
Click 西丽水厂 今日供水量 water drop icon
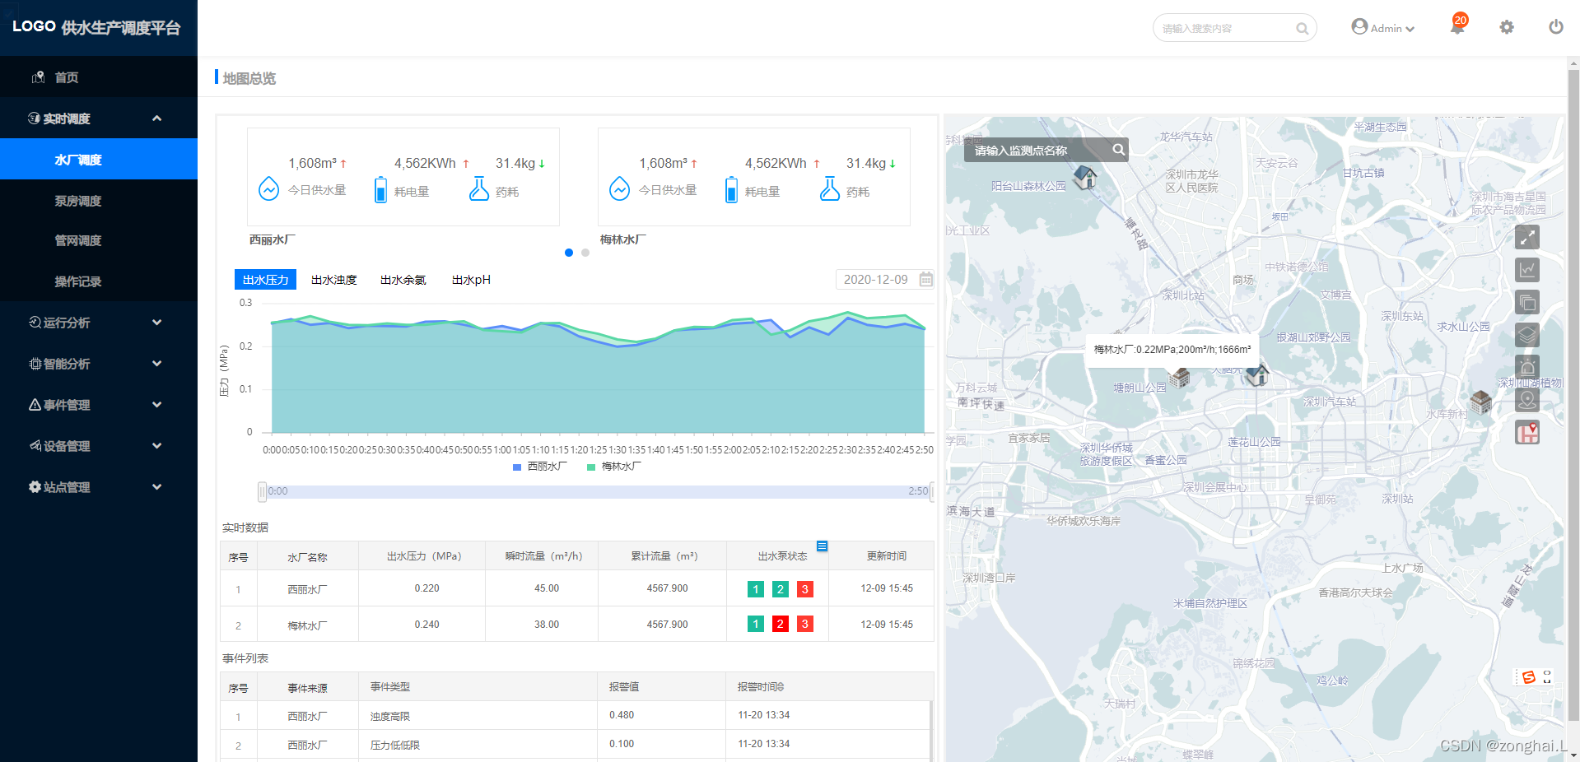point(269,189)
